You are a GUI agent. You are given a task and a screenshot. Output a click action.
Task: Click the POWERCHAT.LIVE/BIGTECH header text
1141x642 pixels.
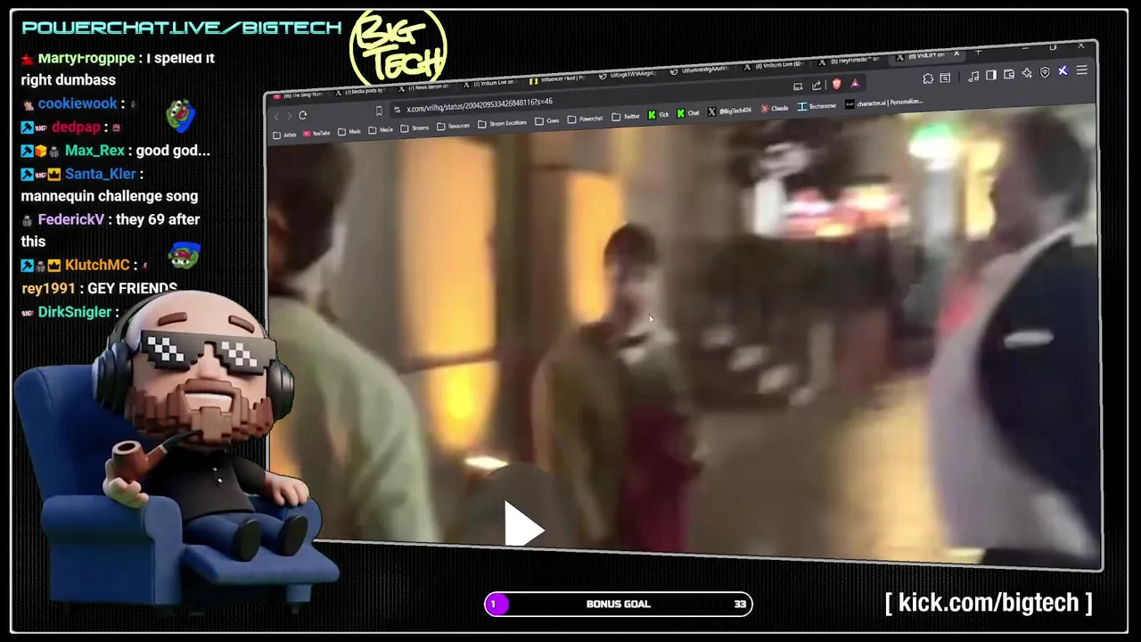tap(182, 28)
